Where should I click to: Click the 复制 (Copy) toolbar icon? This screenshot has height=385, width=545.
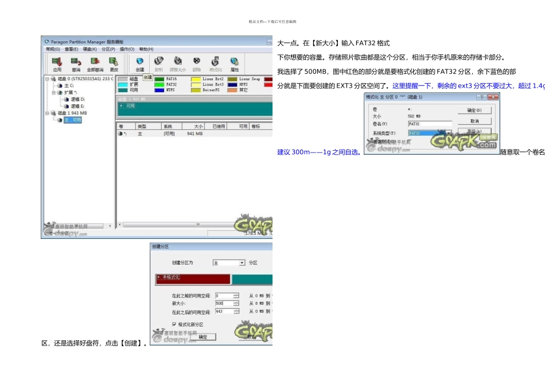159,61
